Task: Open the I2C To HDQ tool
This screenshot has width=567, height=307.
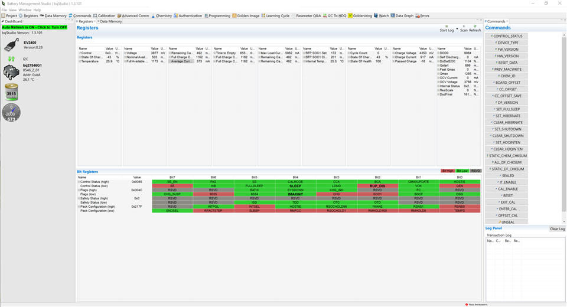Action: (x=334, y=16)
